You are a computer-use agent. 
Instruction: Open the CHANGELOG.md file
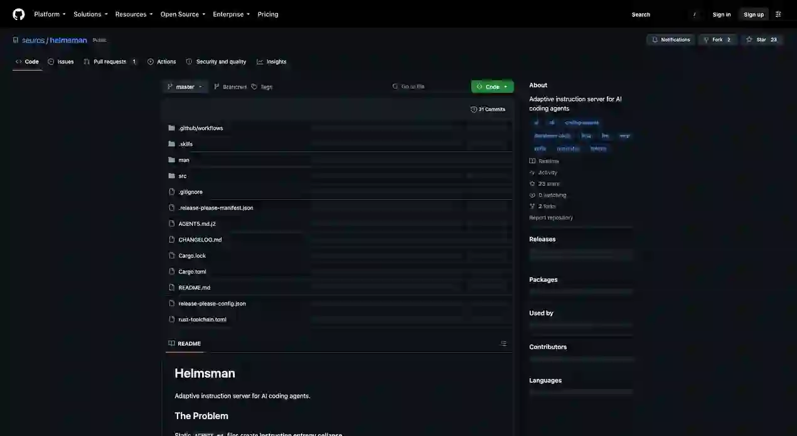200,240
